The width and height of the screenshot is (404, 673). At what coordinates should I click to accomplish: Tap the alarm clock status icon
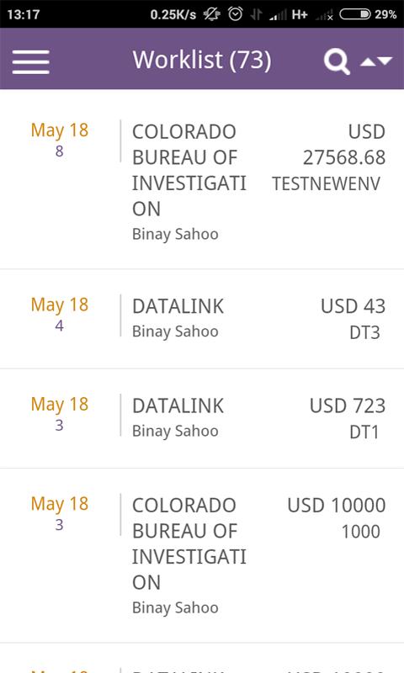coord(236,14)
